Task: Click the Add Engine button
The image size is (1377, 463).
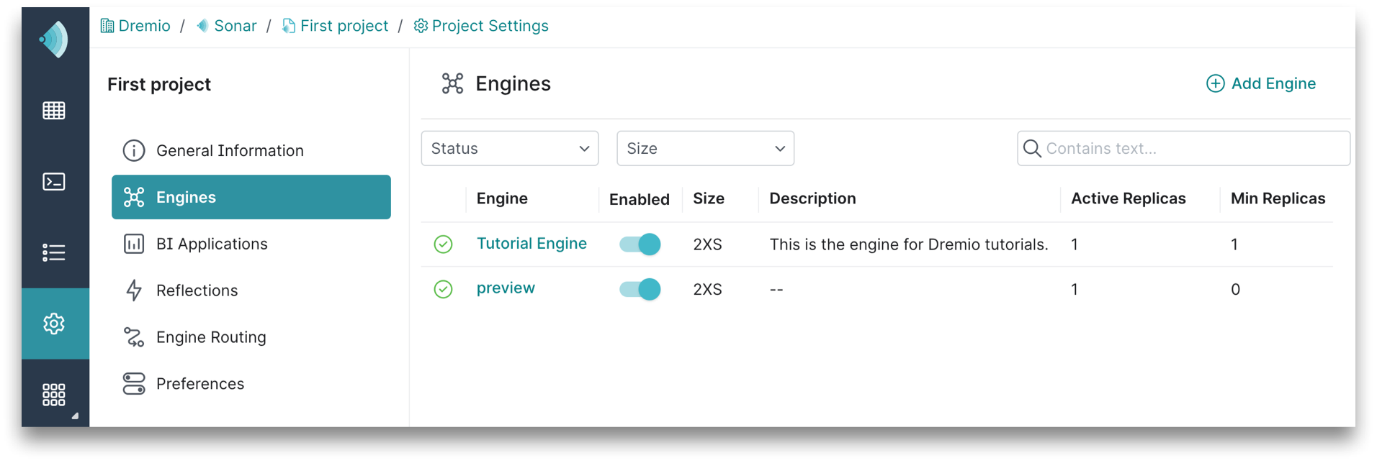Action: pos(1261,83)
